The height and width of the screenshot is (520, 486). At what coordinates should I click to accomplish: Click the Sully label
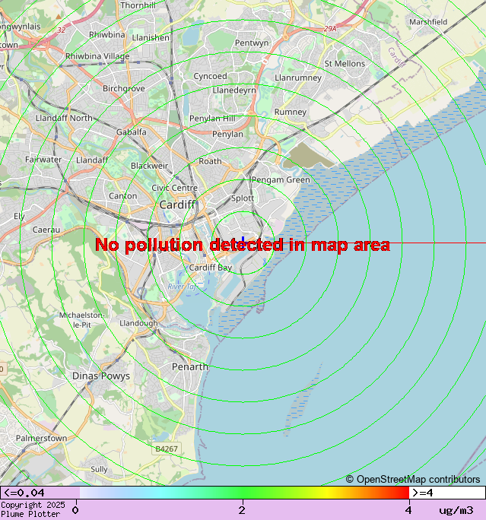point(99,469)
